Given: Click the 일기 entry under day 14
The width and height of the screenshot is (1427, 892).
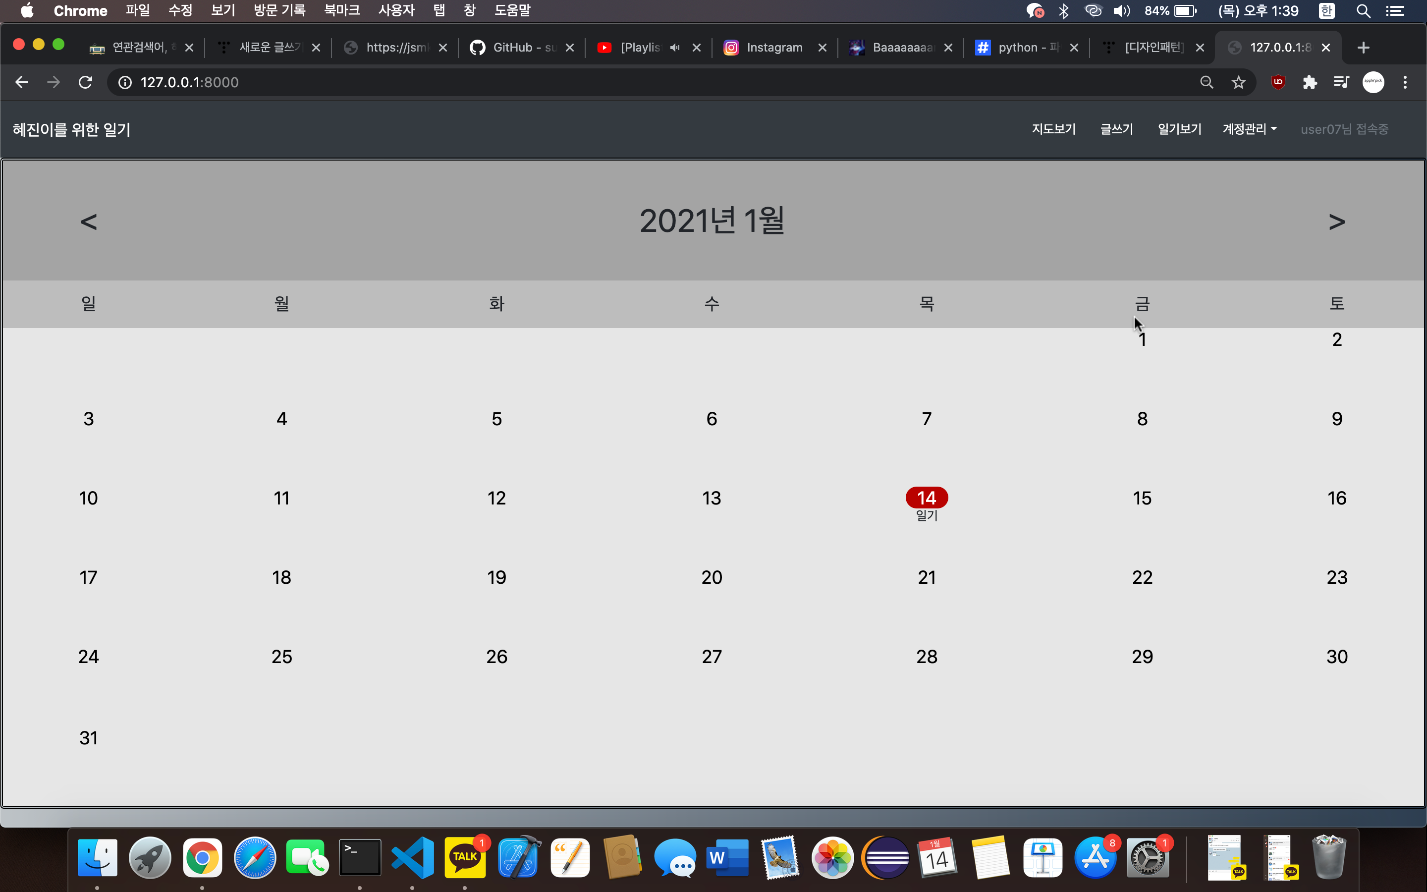Looking at the screenshot, I should [x=927, y=515].
